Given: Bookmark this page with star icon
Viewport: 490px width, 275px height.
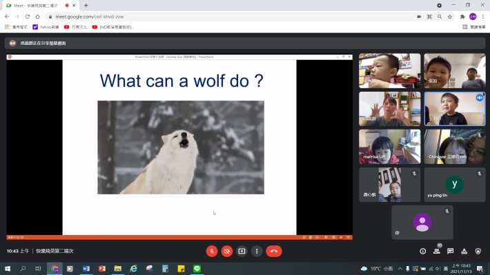Looking at the screenshot, I should pos(450,17).
